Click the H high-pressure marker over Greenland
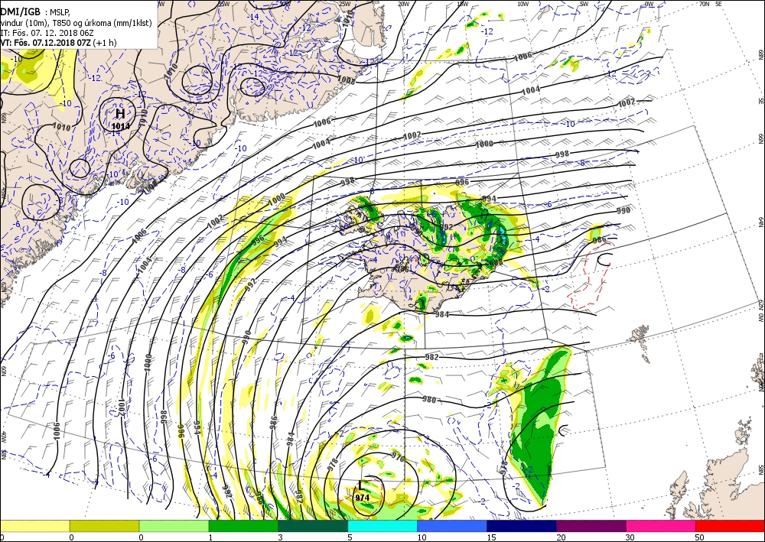765x542 pixels. click(x=121, y=114)
